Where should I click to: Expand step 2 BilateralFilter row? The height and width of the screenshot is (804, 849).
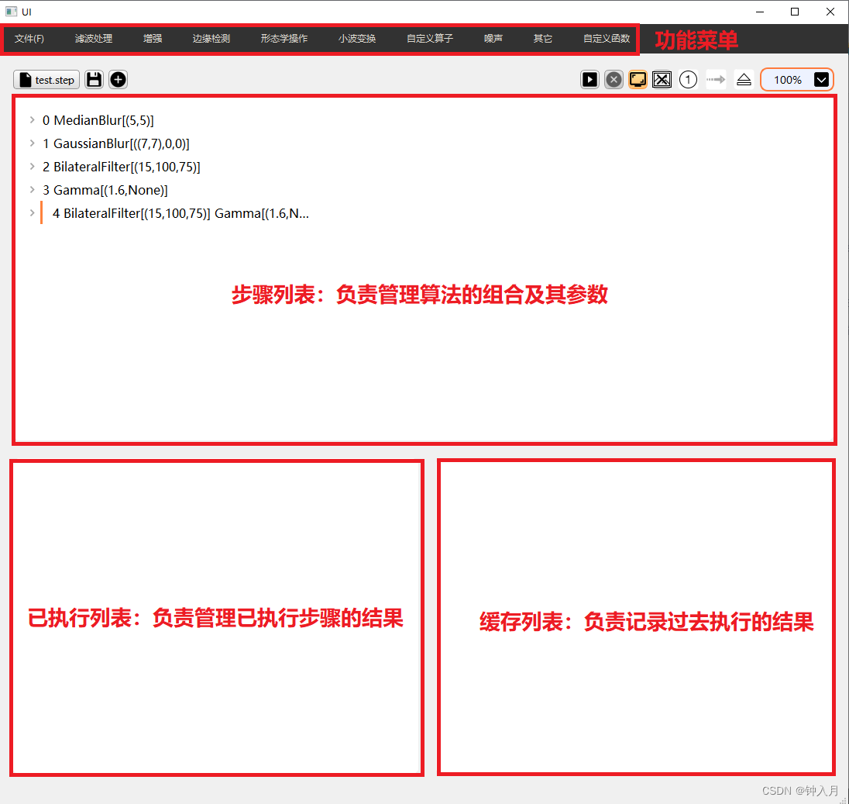[33, 167]
